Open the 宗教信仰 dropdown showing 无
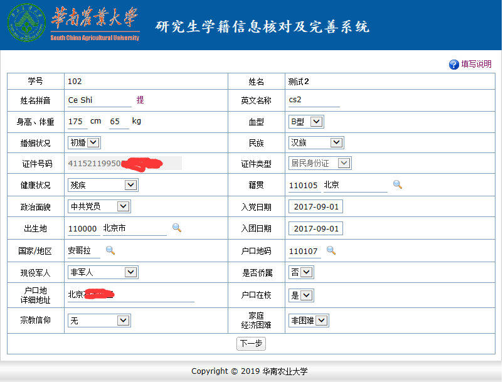This screenshot has width=503, height=382. 99,321
